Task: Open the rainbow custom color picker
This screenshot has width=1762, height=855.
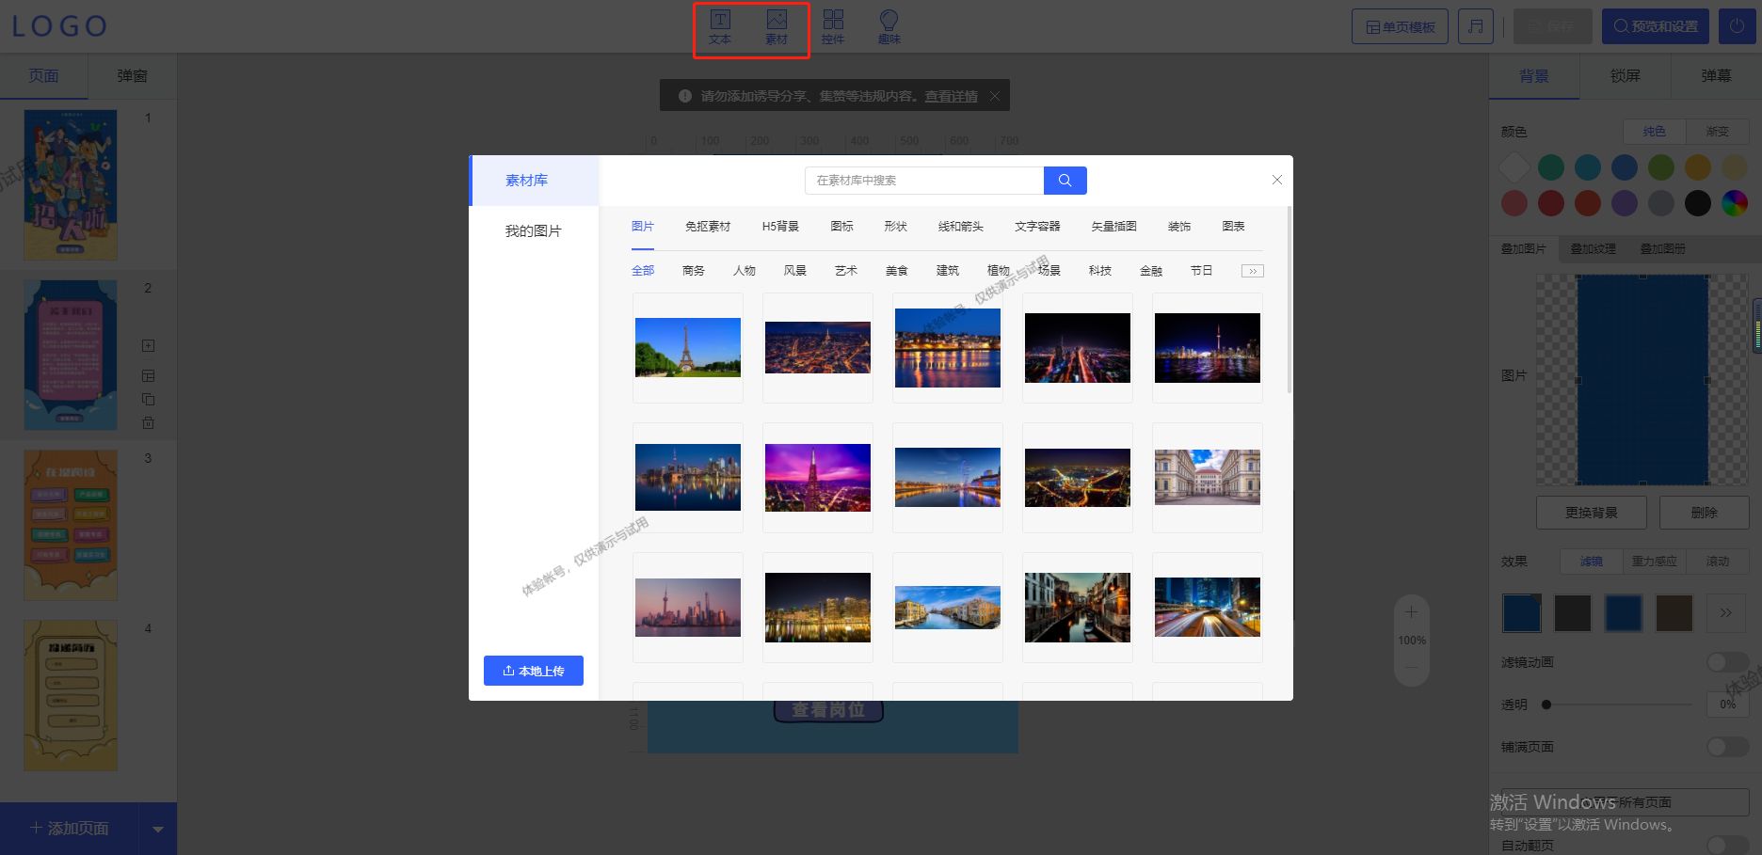Action: (x=1735, y=202)
